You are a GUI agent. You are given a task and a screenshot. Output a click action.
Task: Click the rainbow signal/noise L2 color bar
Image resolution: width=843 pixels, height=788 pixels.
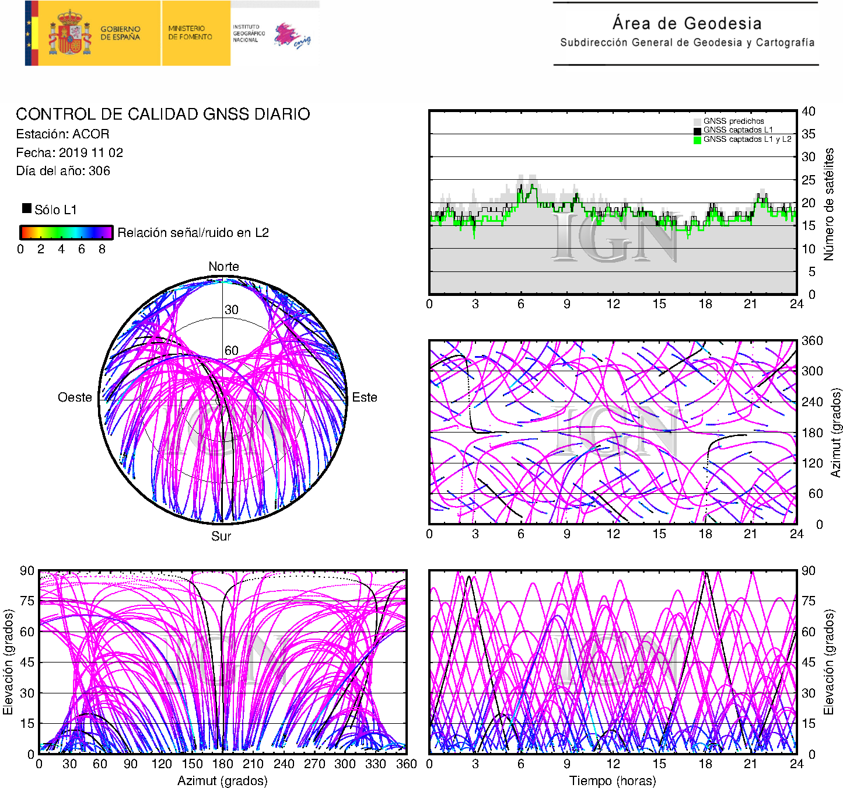(x=66, y=232)
